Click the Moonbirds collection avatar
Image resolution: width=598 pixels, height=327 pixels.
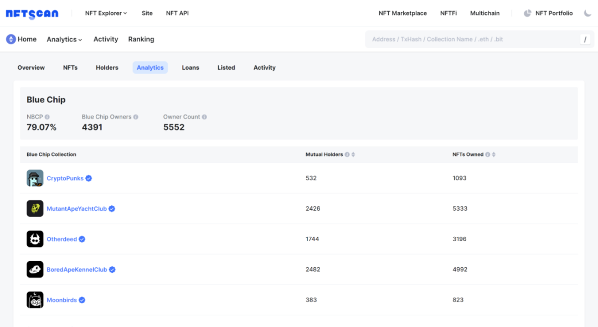point(35,300)
